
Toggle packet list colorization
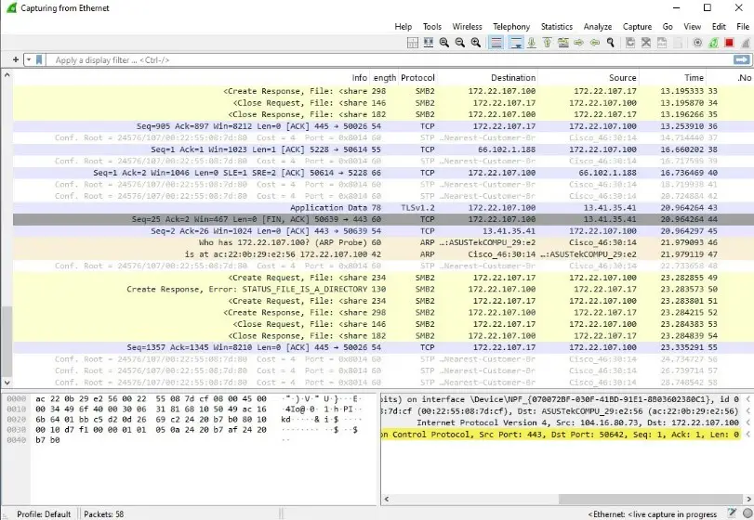pyautogui.click(x=496, y=43)
